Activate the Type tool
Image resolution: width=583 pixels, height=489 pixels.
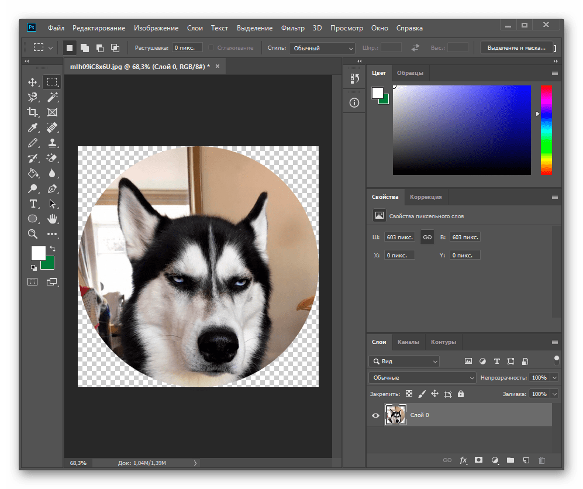33,204
